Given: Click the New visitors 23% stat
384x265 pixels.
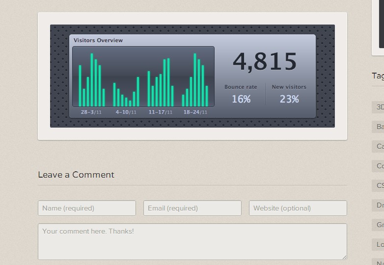Looking at the screenshot, I should (289, 94).
